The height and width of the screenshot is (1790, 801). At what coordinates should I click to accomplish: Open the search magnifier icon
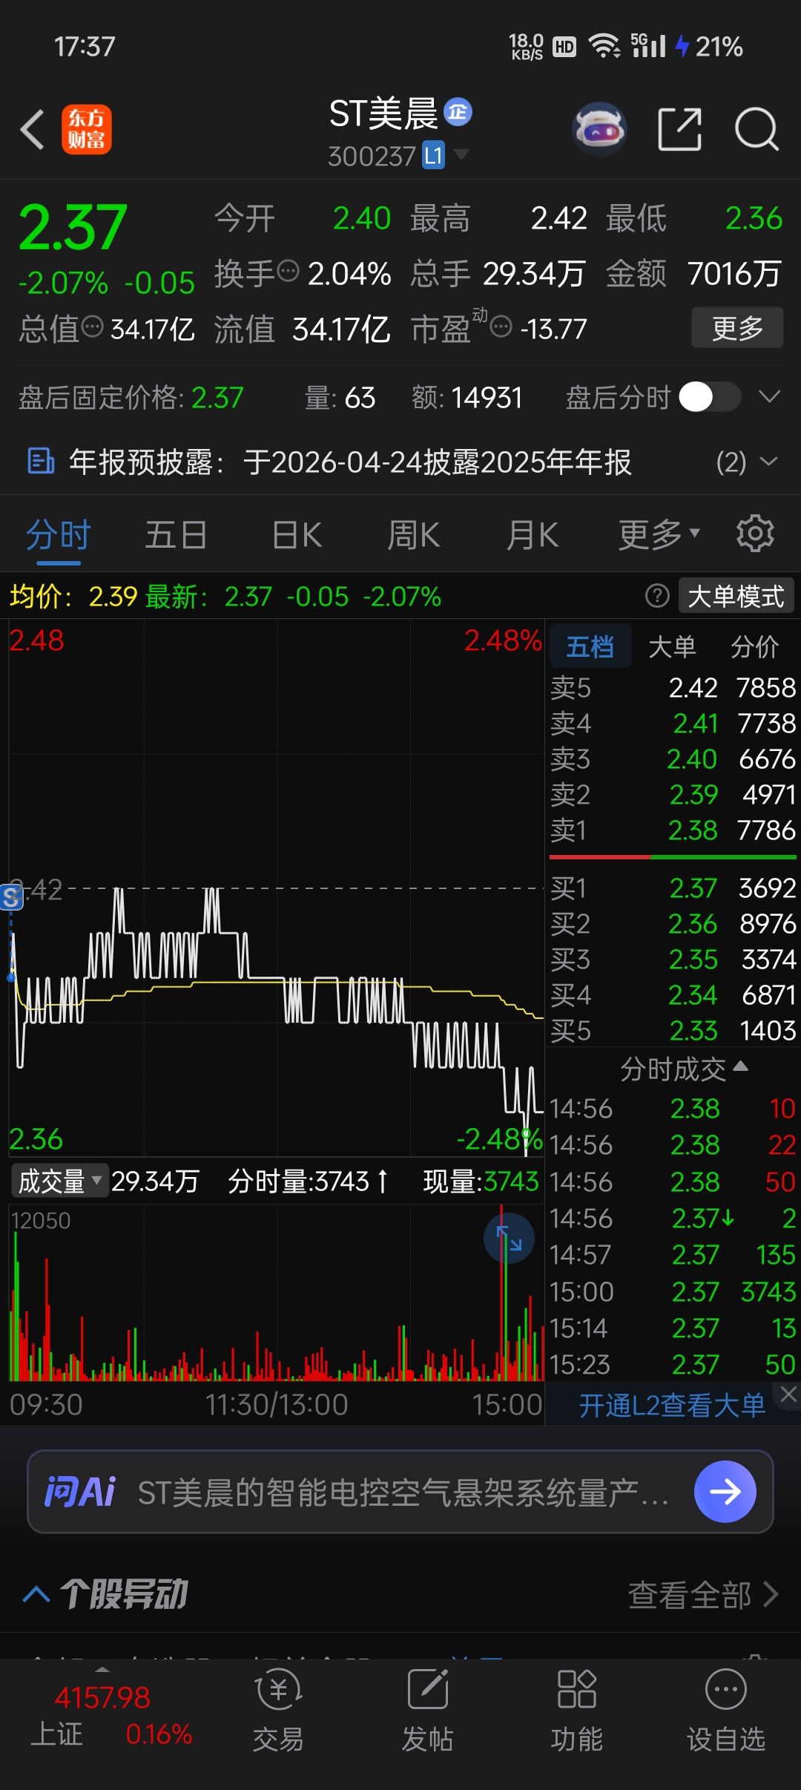pyautogui.click(x=756, y=129)
